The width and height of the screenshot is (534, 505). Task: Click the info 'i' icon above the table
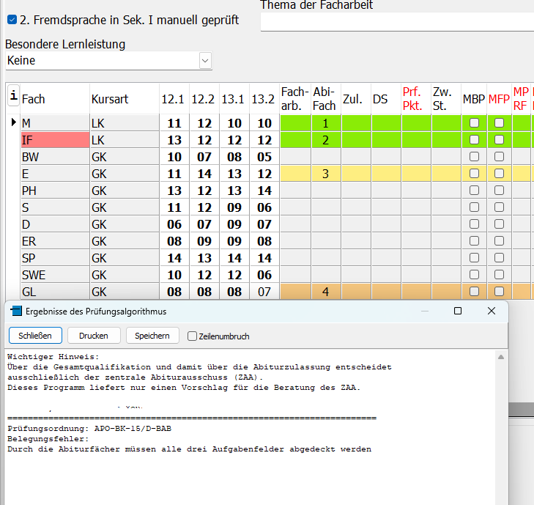(14, 95)
